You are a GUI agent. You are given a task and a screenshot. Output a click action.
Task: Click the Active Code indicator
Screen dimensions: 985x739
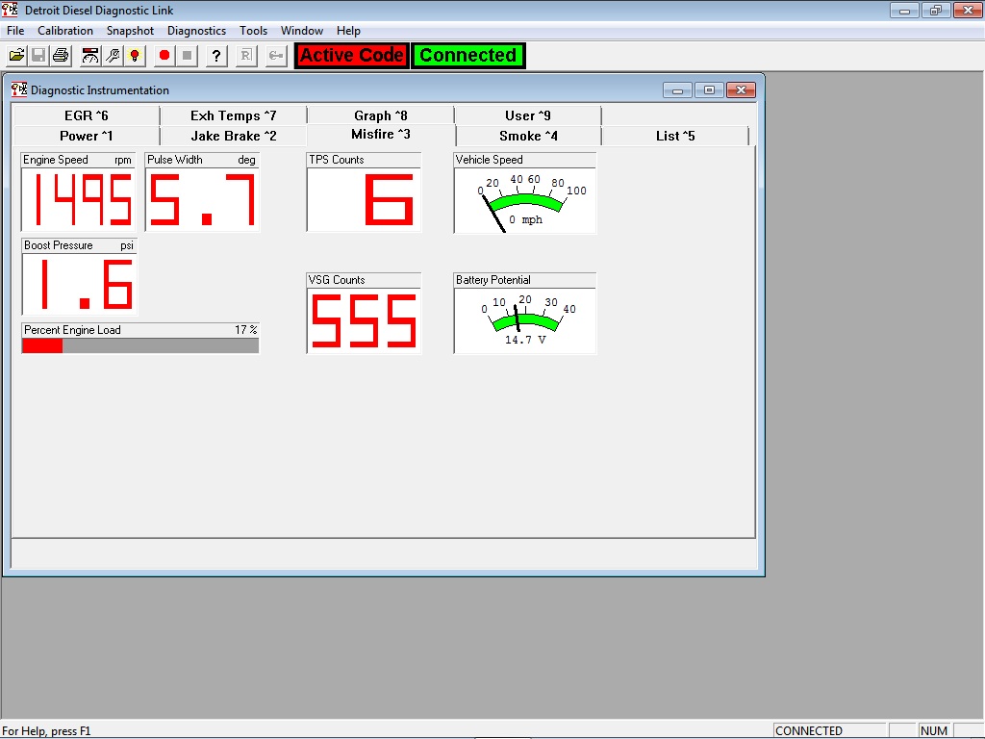point(350,55)
